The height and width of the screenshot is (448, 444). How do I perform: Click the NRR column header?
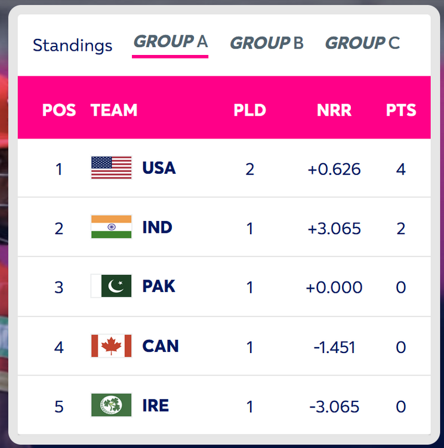[334, 111]
